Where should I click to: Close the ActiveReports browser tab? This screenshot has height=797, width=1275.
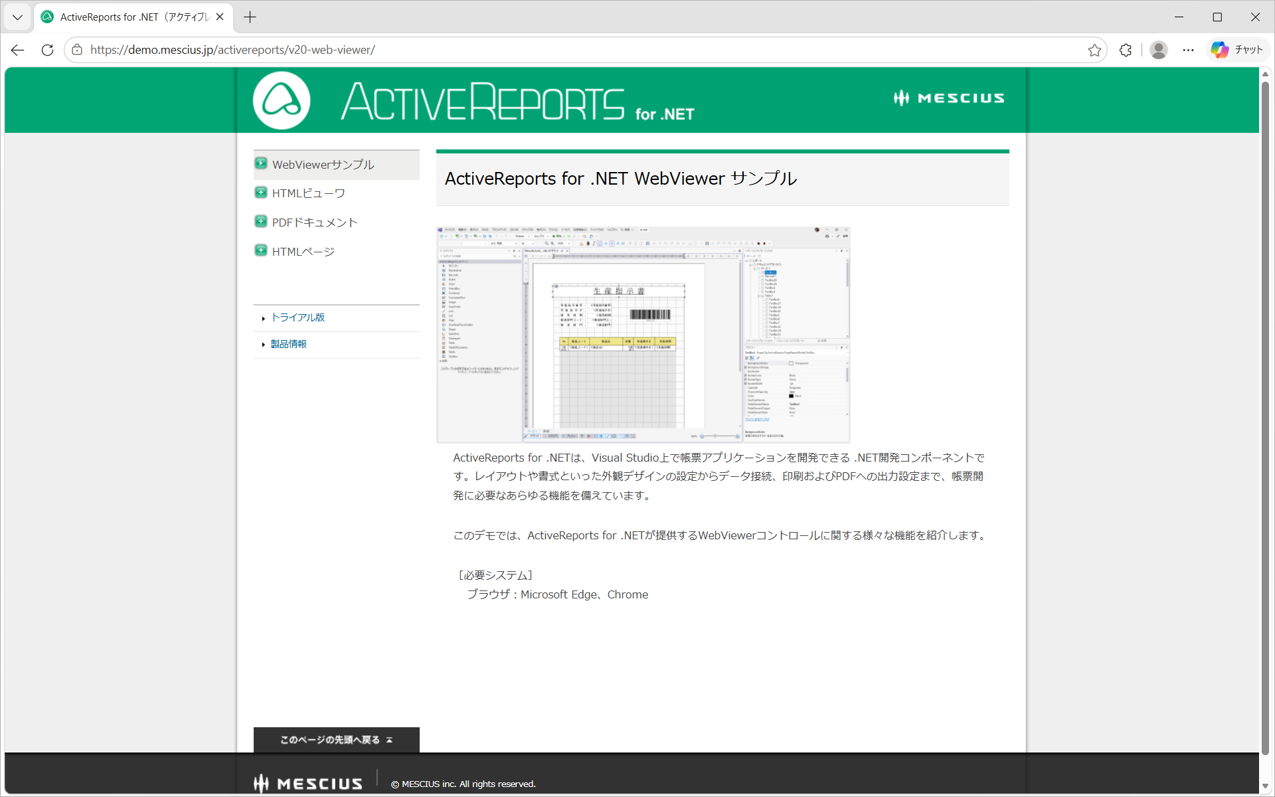[220, 17]
